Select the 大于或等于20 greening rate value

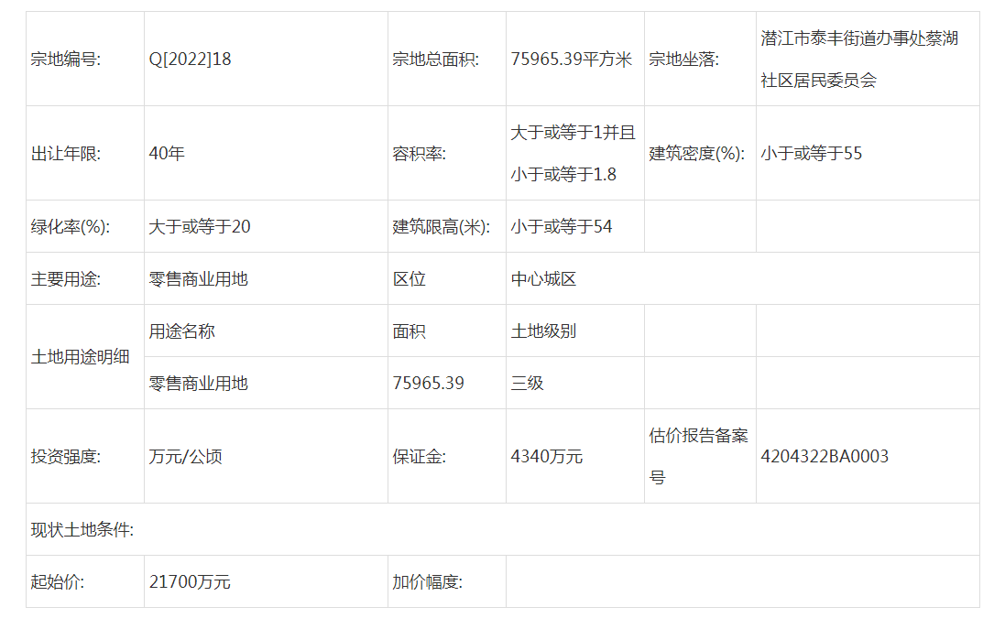[x=199, y=227]
